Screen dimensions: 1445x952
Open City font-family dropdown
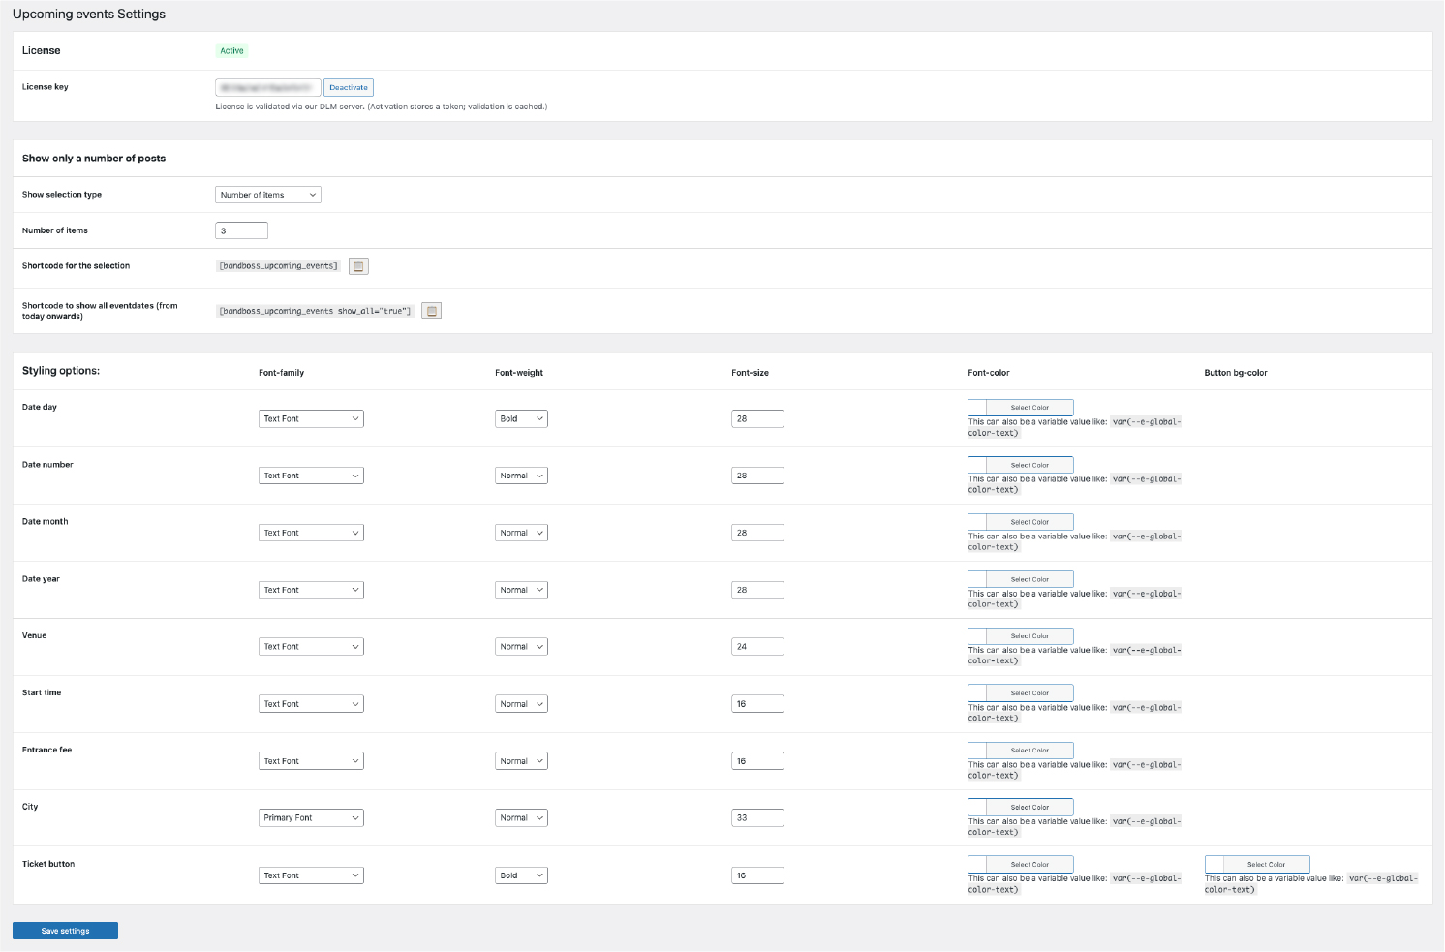click(311, 818)
